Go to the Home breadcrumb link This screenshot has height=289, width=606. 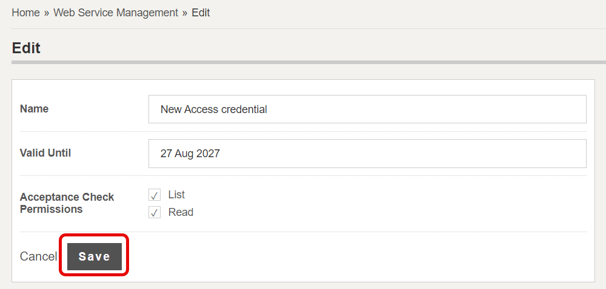pyautogui.click(x=25, y=13)
